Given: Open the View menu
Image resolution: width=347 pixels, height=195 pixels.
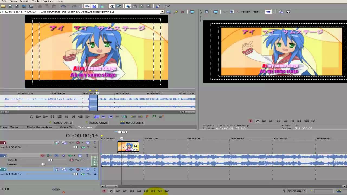Looking at the screenshot, I should click(x=13, y=1).
